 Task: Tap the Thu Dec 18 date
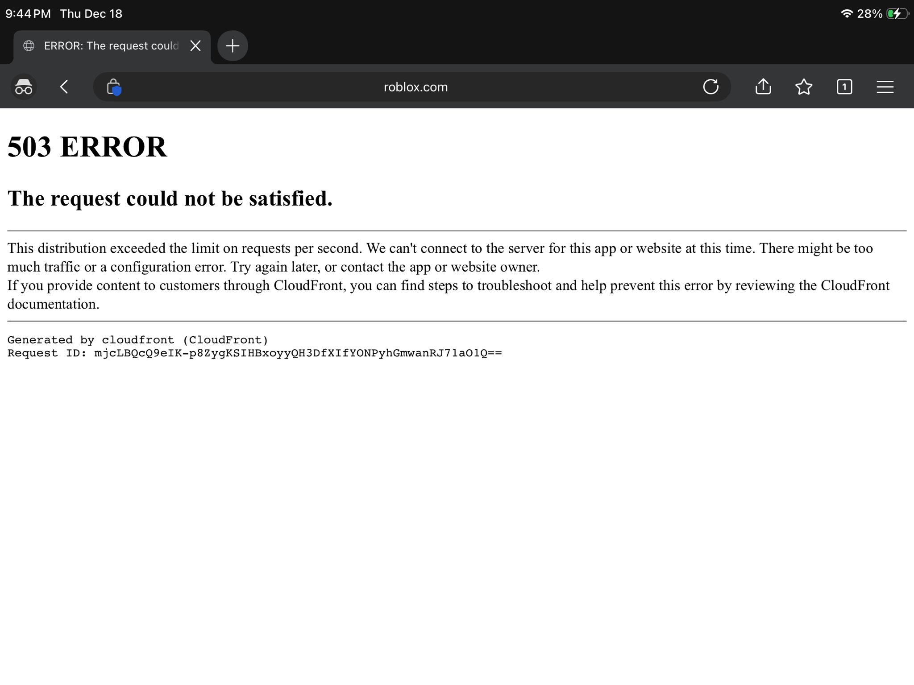(91, 14)
